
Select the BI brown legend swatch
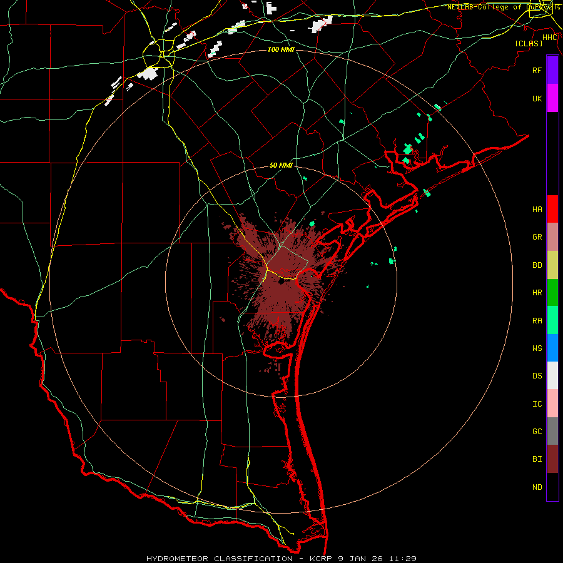pyautogui.click(x=552, y=459)
